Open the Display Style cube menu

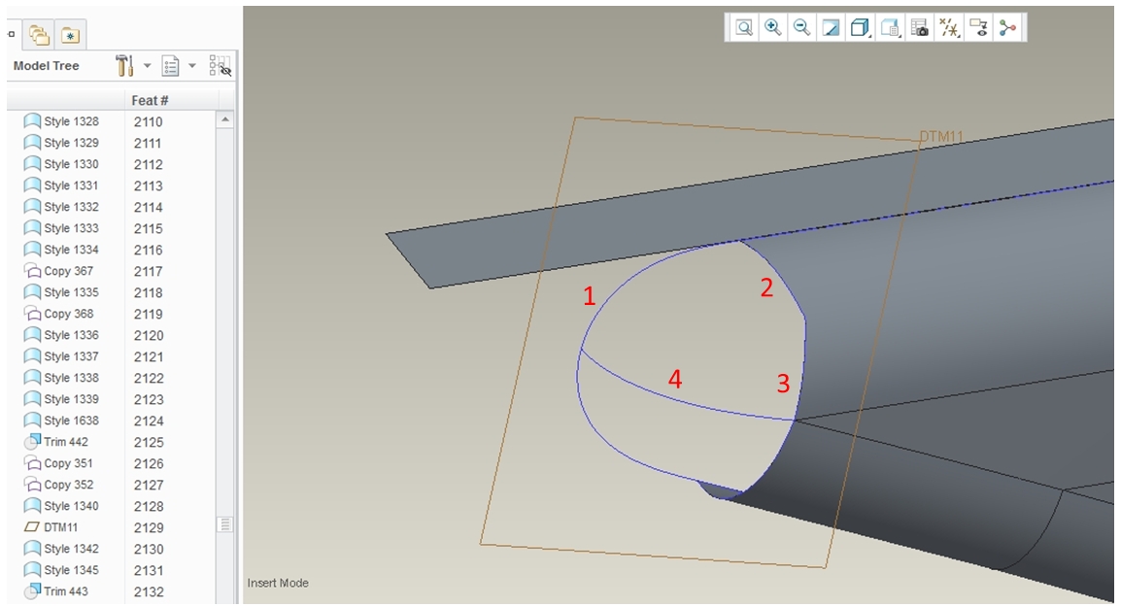[860, 28]
